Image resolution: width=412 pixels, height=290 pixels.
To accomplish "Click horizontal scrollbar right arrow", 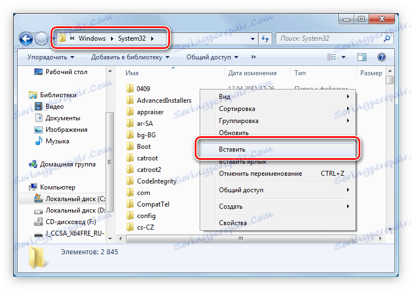I will (381, 238).
